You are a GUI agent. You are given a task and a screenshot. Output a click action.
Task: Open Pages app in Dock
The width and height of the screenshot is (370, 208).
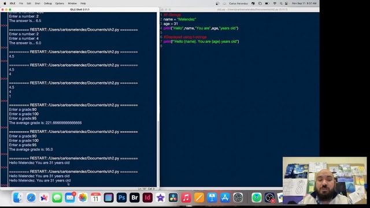[199, 198]
